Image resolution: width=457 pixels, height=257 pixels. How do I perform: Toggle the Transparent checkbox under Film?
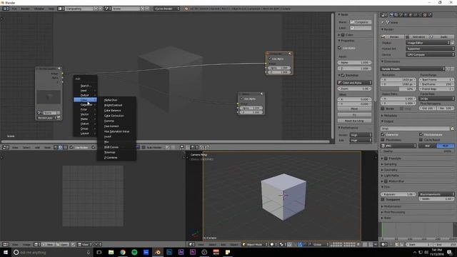pos(383,200)
